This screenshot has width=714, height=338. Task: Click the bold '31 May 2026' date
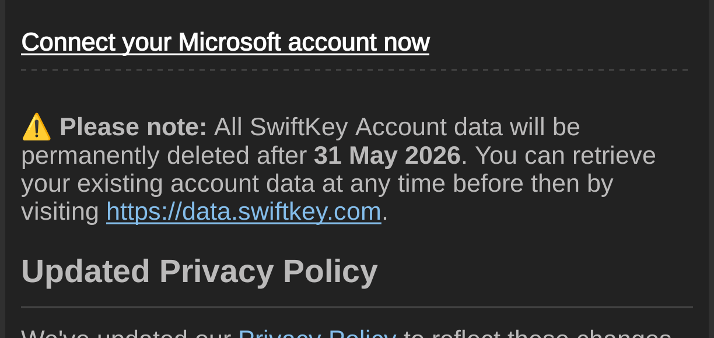387,156
